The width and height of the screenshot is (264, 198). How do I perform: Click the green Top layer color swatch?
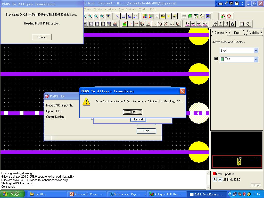[x=222, y=59]
